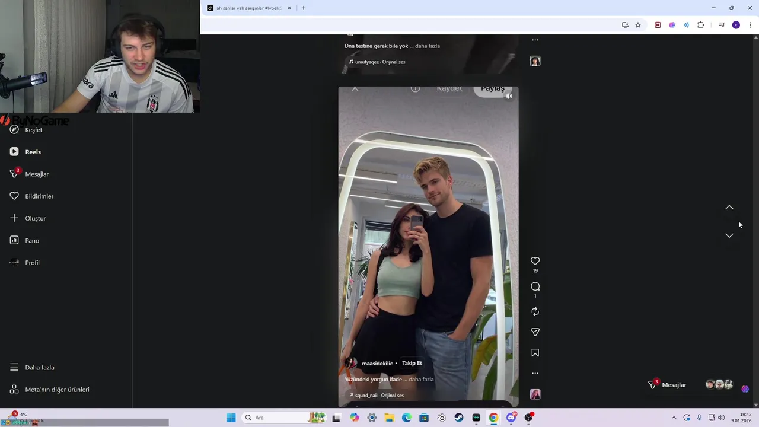Open Task View from taskbar

tap(336, 418)
